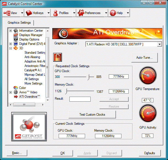168x160 pixels.
Task: Click the 72% GPU Activity readout
Action: (x=148, y=136)
